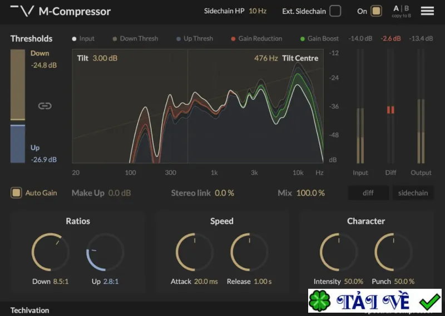The height and width of the screenshot is (316, 445).
Task: Open the hamburger menu
Action: point(427,11)
